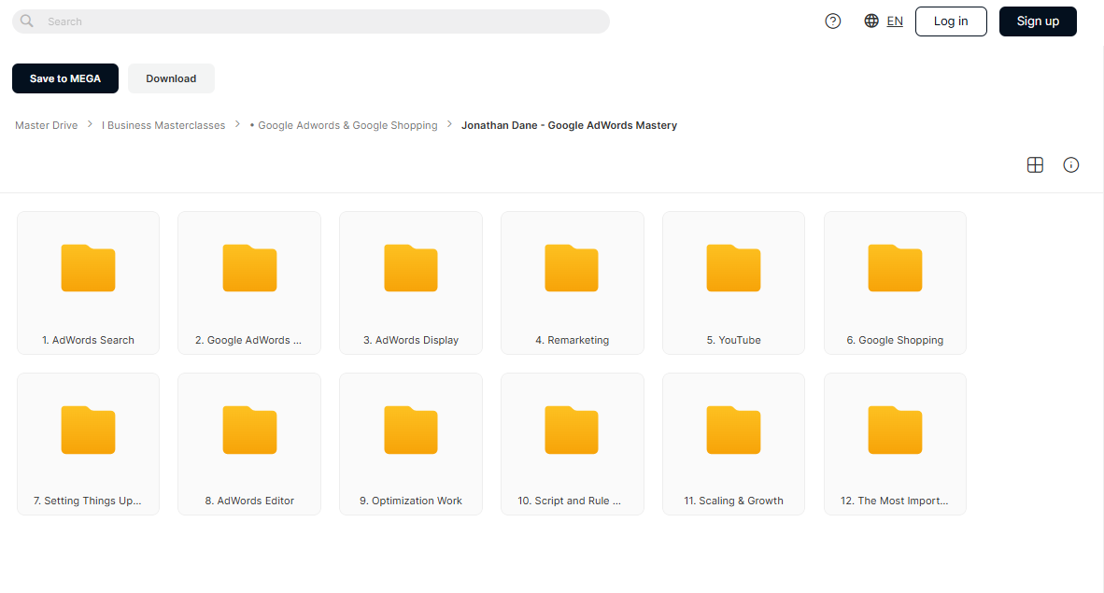Select the '2. Google AdWords ...' label
This screenshot has height=593, width=1104.
click(x=248, y=340)
